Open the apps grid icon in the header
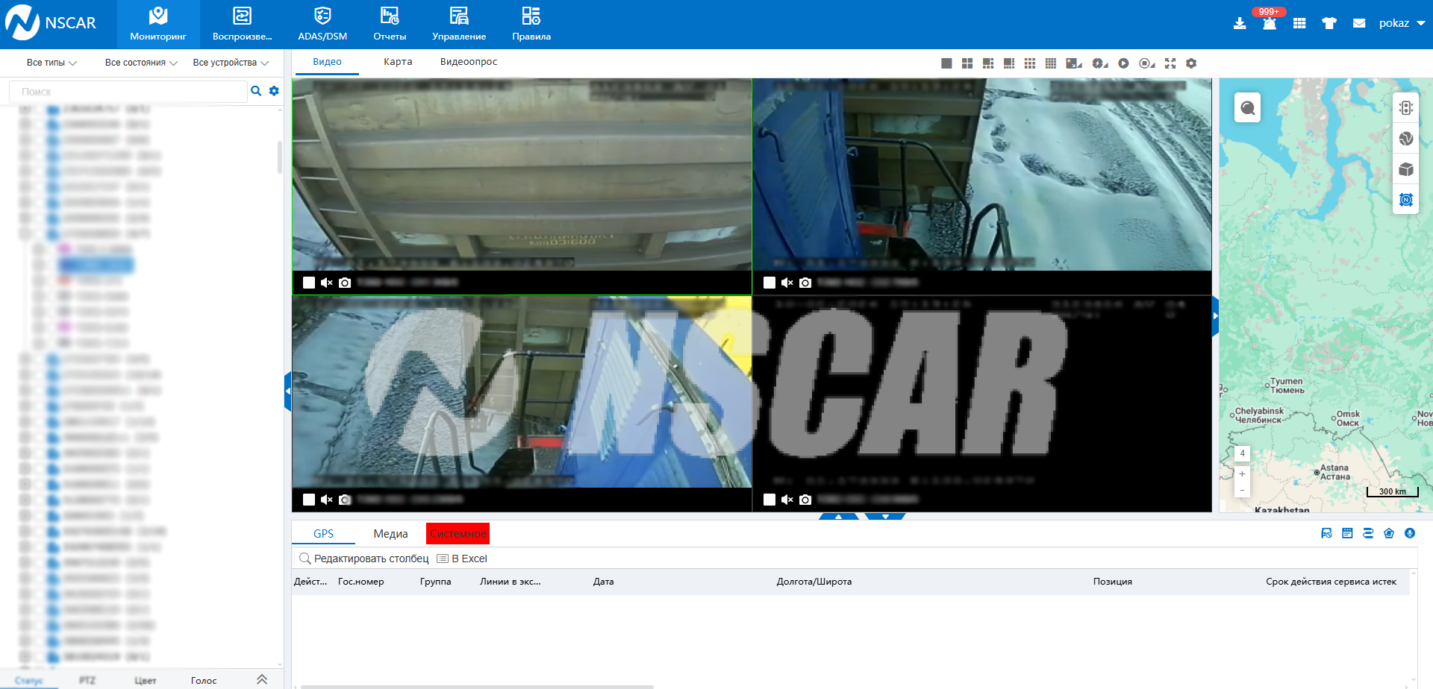Image resolution: width=1433 pixels, height=689 pixels. tap(1299, 24)
